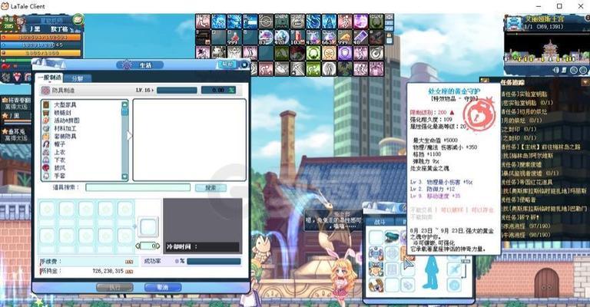Click the blue character silhouette in equipment panel
Image resolution: width=590 pixels, height=307 pixels.
click(x=432, y=272)
